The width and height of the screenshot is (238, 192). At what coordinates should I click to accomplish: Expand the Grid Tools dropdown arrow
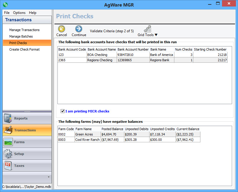(156, 35)
